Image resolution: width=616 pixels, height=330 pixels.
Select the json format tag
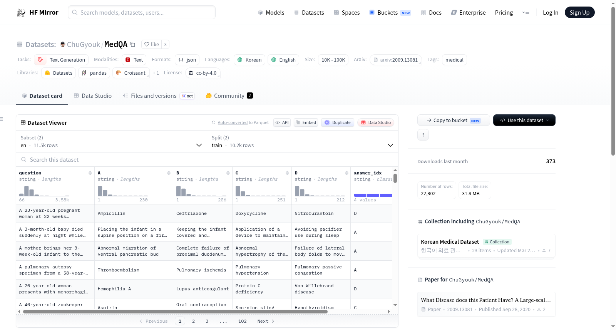pyautogui.click(x=187, y=60)
